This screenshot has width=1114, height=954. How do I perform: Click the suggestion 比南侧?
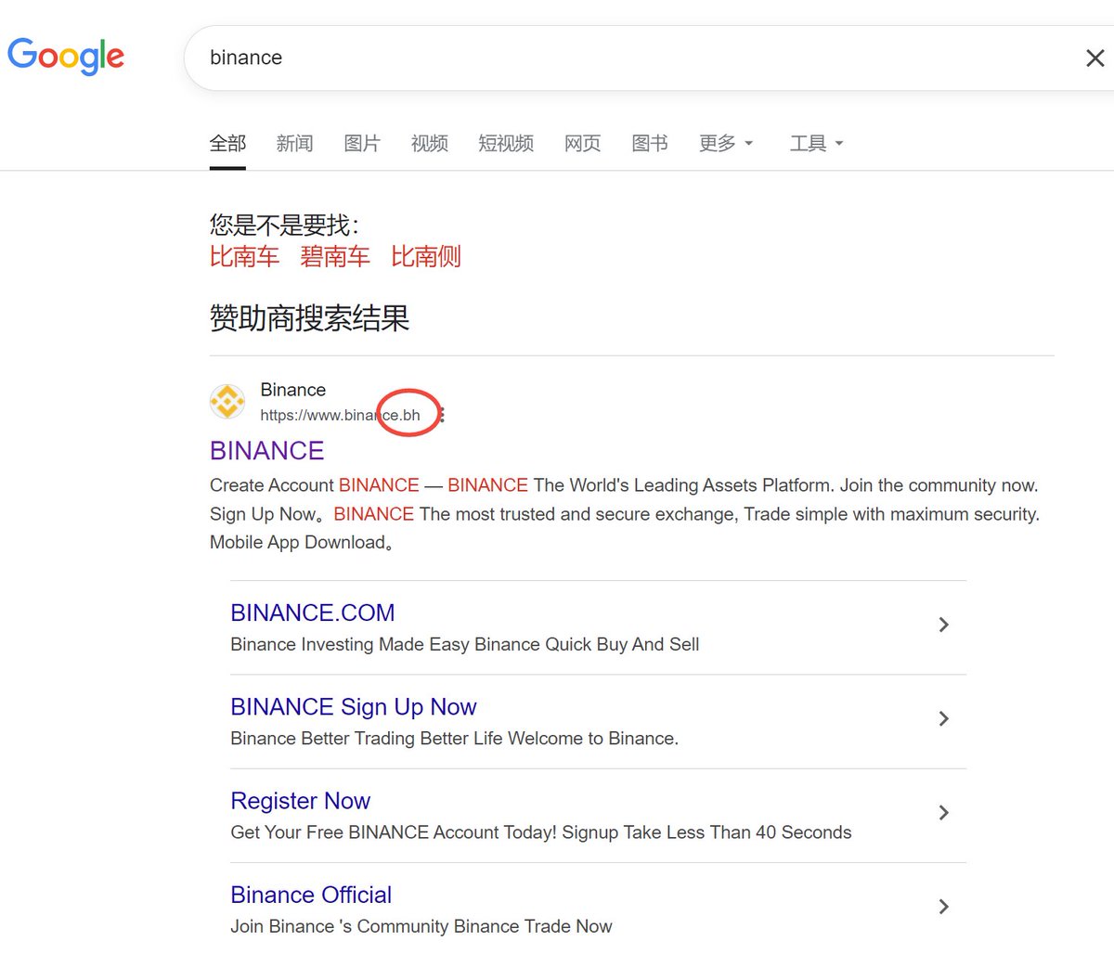[426, 256]
